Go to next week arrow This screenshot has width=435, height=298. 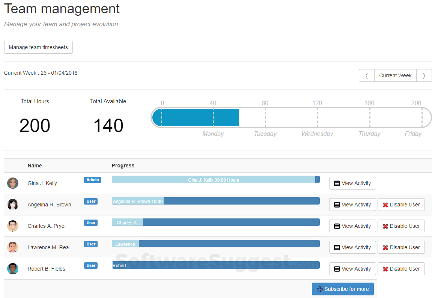424,75
